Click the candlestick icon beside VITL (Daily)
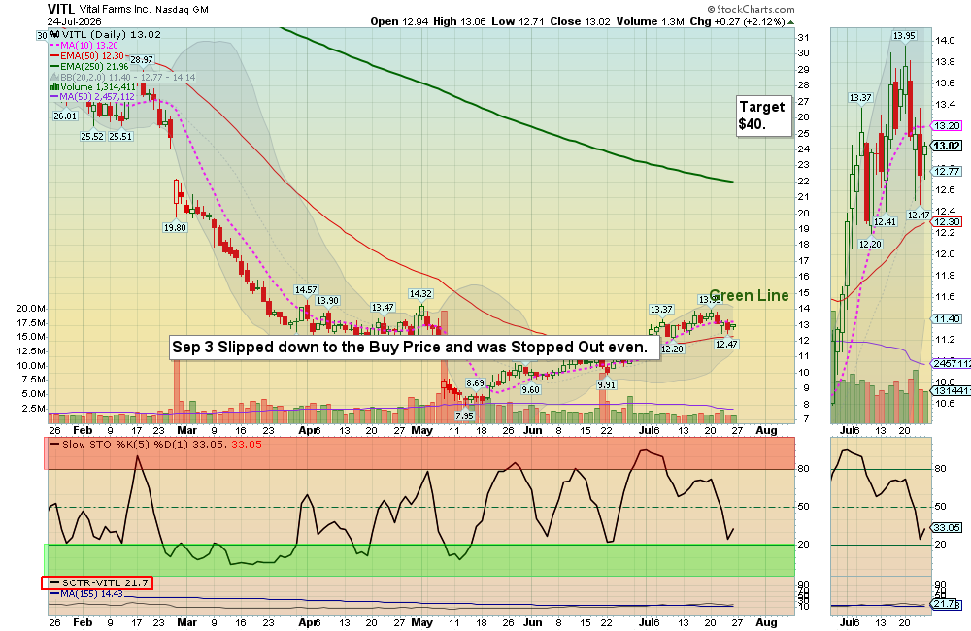 (x=54, y=35)
